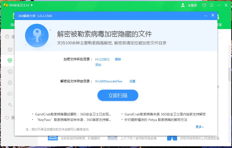
Task: Click the 360安全卫士12 logo icon
Action: [x=6, y=5]
